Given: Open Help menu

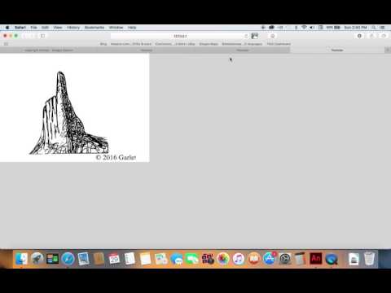Looking at the screenshot, I should pos(132,28).
